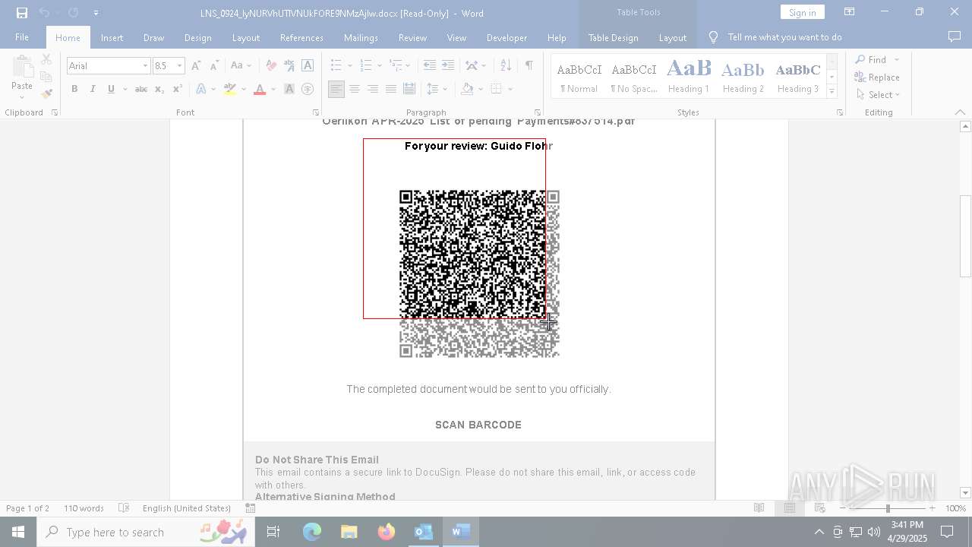The width and height of the screenshot is (972, 547).
Task: Toggle Subscript formatting
Action: click(x=159, y=89)
